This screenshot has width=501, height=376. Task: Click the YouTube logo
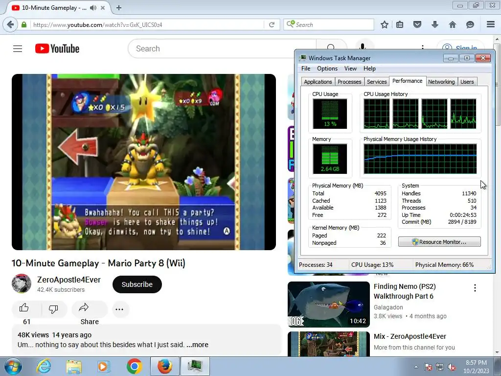pos(57,48)
